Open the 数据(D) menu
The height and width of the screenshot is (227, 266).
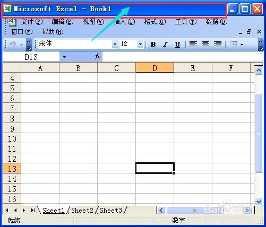217,22
